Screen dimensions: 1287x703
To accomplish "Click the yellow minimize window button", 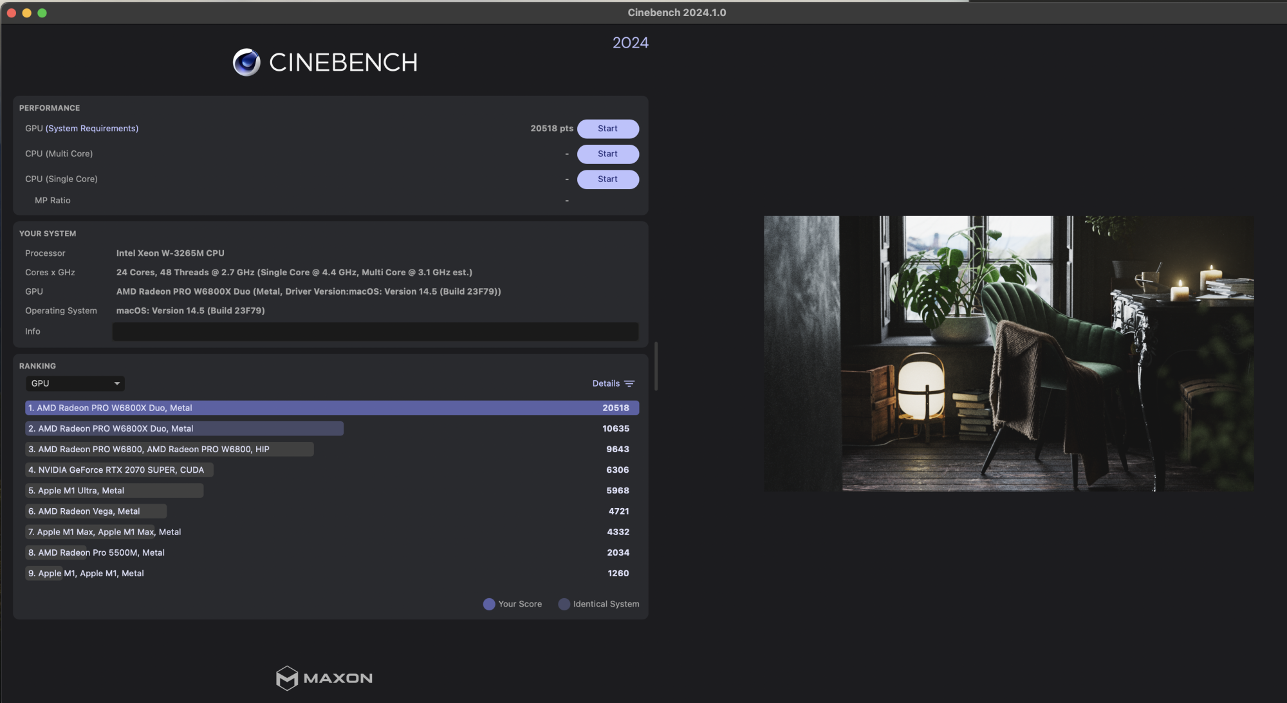I will [27, 13].
